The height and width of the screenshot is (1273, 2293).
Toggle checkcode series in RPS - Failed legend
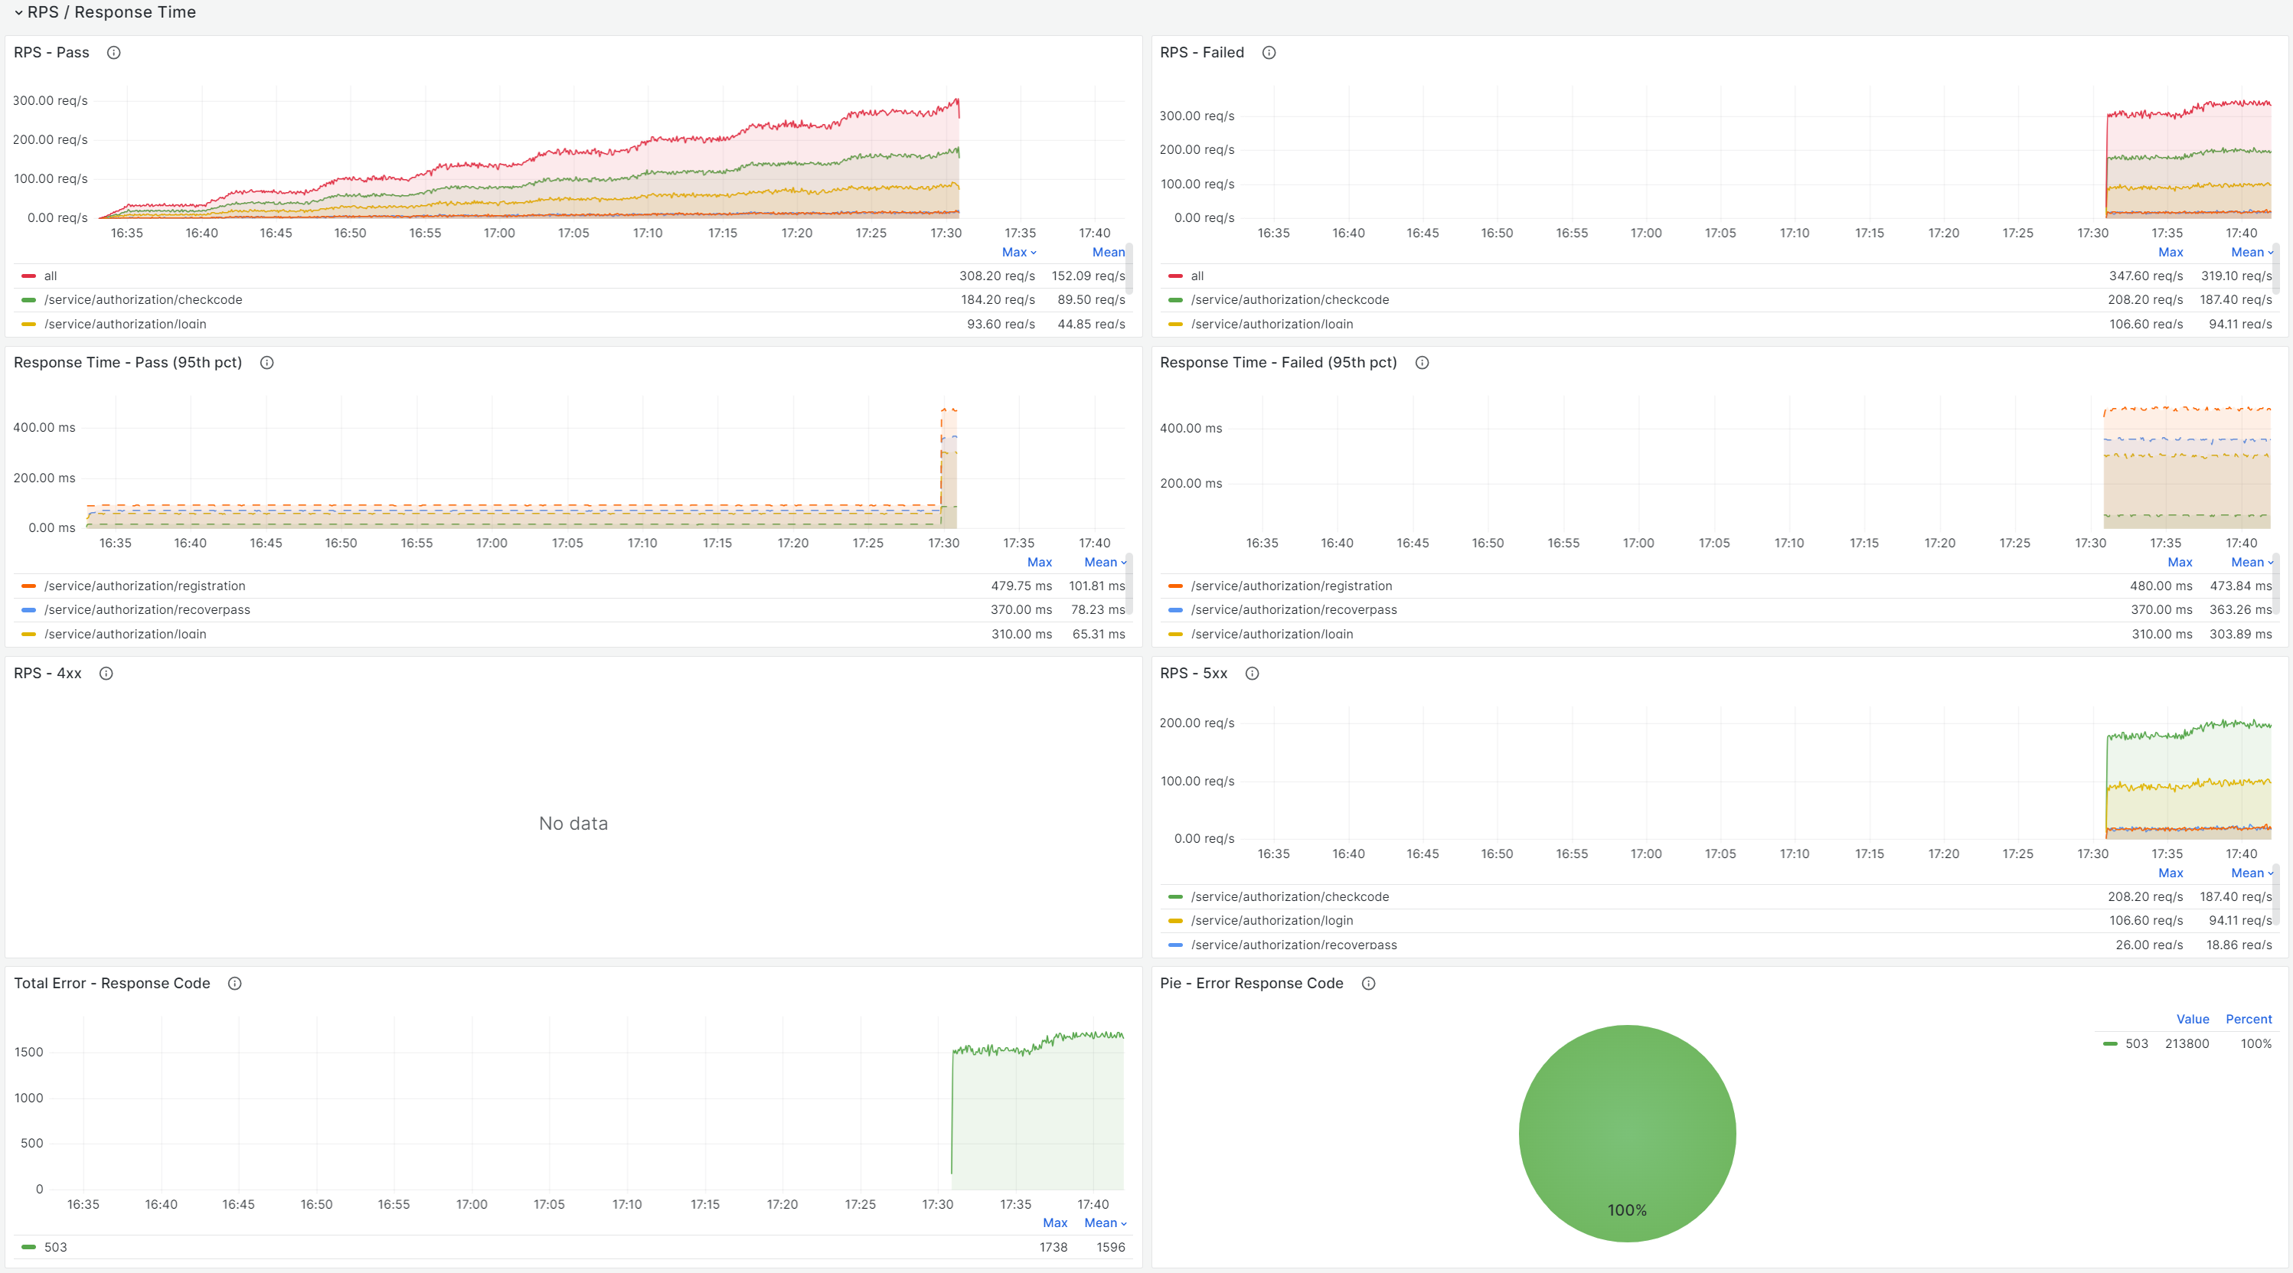click(1290, 300)
